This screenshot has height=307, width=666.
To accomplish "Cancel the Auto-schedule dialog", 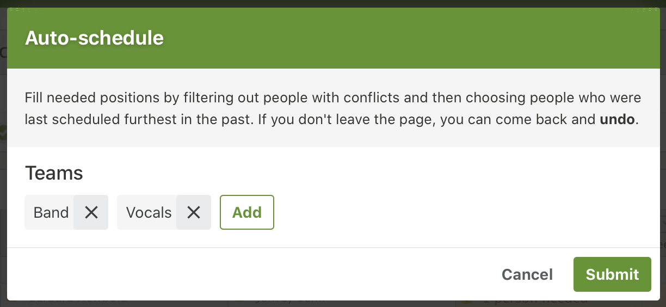I will (527, 274).
